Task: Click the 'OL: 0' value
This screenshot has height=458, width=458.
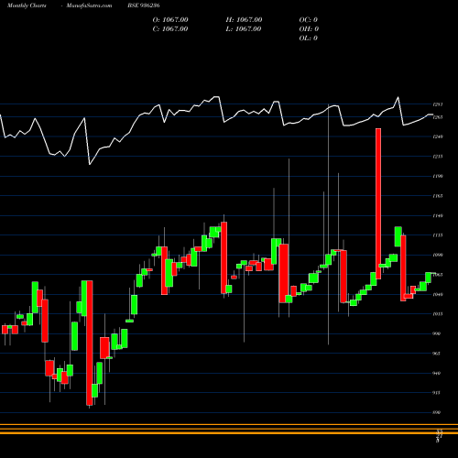Action: 309,38
